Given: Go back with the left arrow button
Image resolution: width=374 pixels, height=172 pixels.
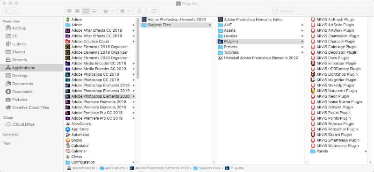Looking at the screenshot, I should pos(6,11).
